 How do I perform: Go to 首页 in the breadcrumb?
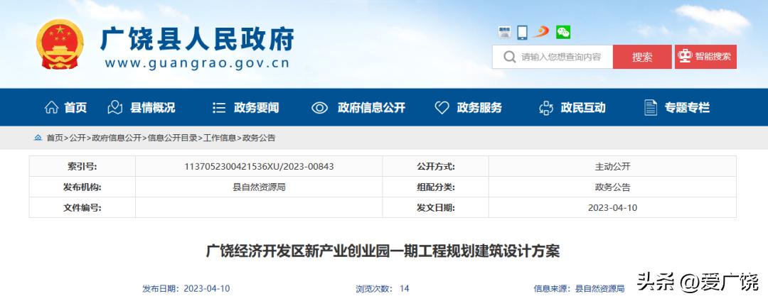55,138
